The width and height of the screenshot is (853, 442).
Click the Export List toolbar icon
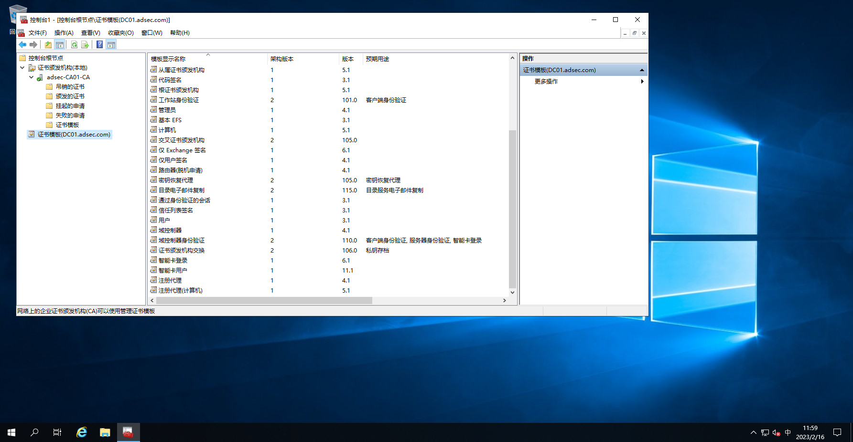tap(85, 45)
